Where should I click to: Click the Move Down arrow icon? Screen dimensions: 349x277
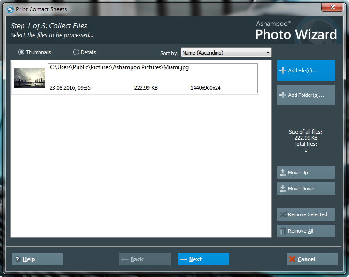283,189
